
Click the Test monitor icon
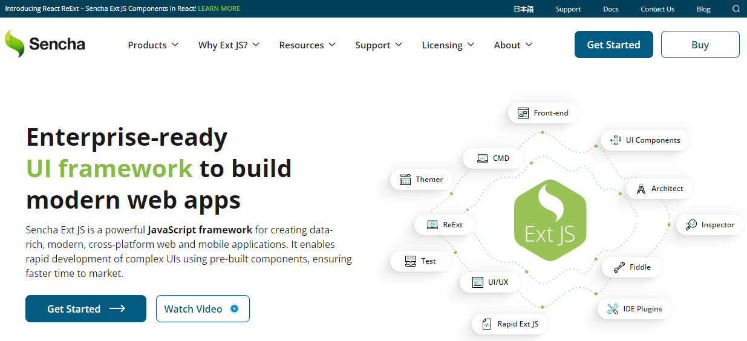point(411,261)
